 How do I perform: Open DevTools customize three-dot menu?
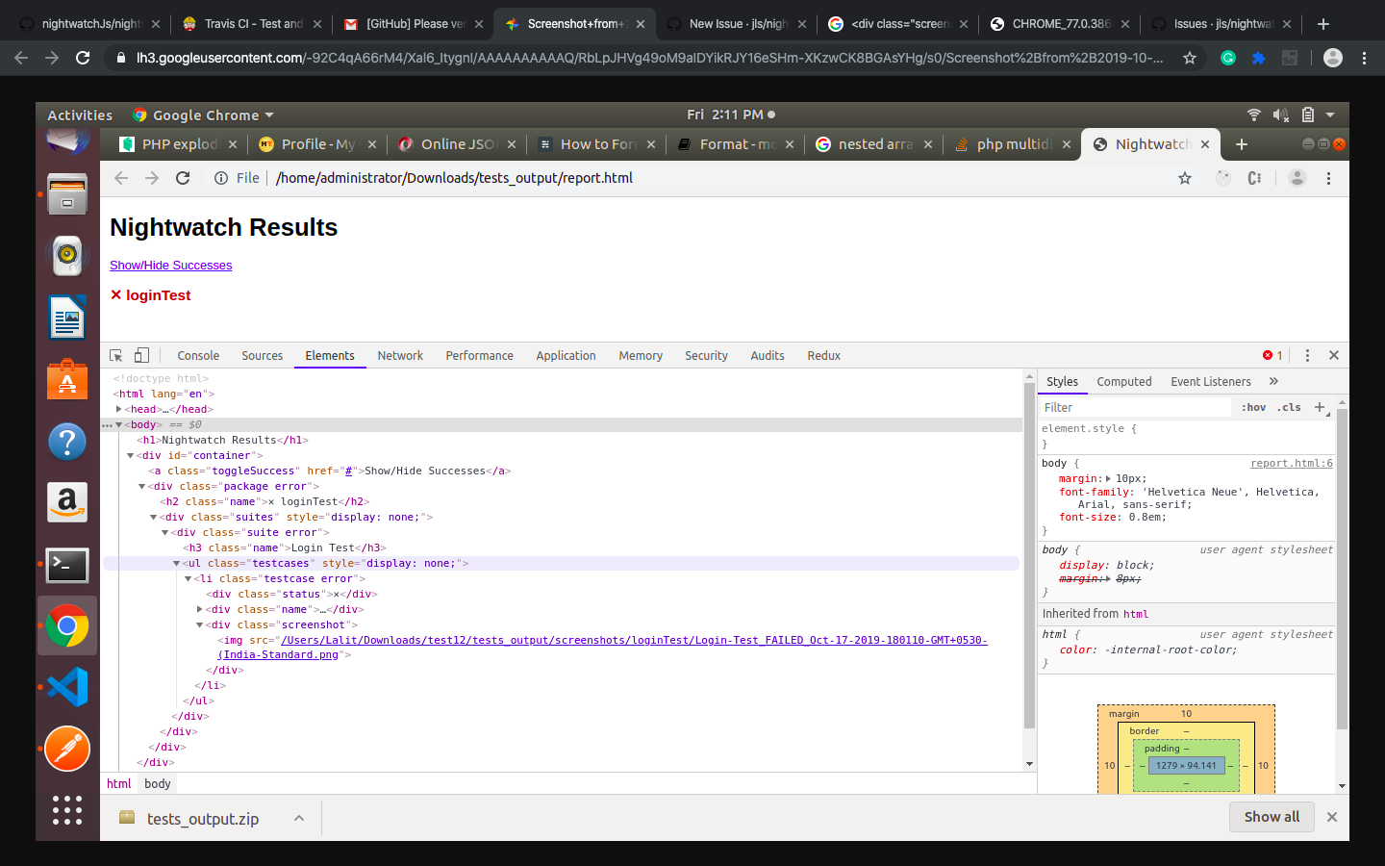tap(1307, 355)
